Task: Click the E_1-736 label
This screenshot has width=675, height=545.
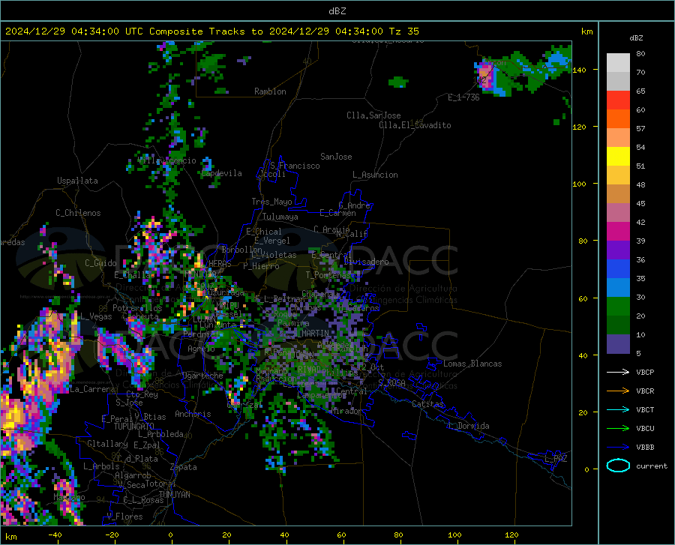Action: [463, 97]
